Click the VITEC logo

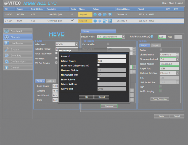(12, 3)
